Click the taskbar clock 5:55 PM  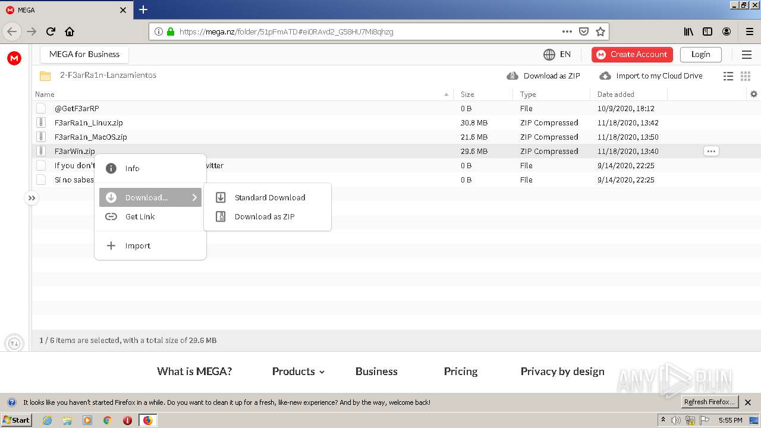[x=730, y=420]
